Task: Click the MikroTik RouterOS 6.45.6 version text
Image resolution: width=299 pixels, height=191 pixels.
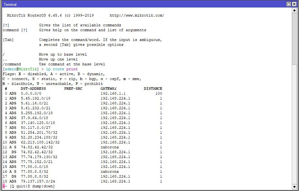Action: point(50,15)
